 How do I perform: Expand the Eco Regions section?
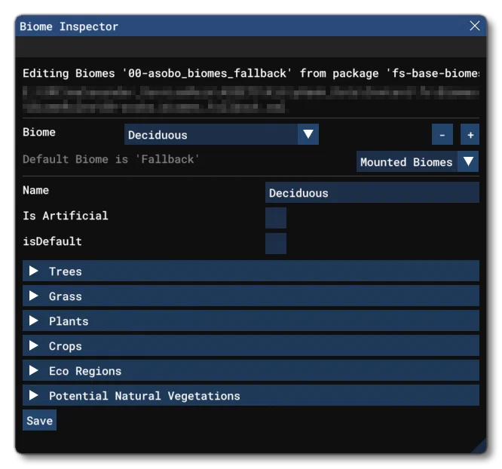click(x=251, y=371)
